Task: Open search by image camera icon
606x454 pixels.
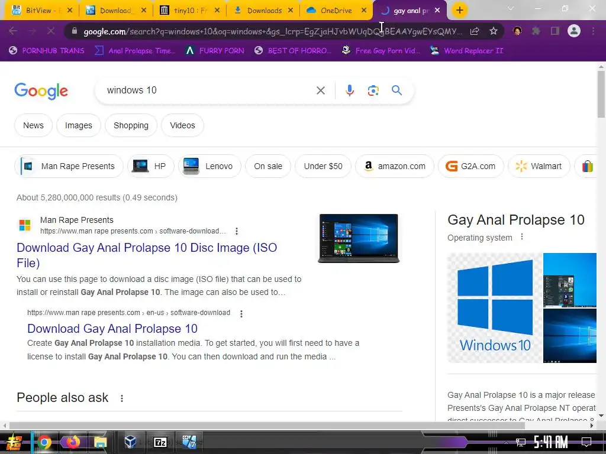Action: pos(373,90)
